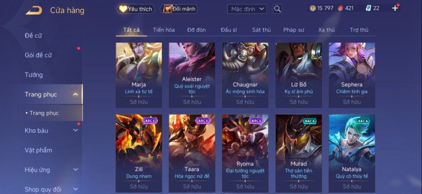Switch to the Pháp sư tab

point(294,30)
